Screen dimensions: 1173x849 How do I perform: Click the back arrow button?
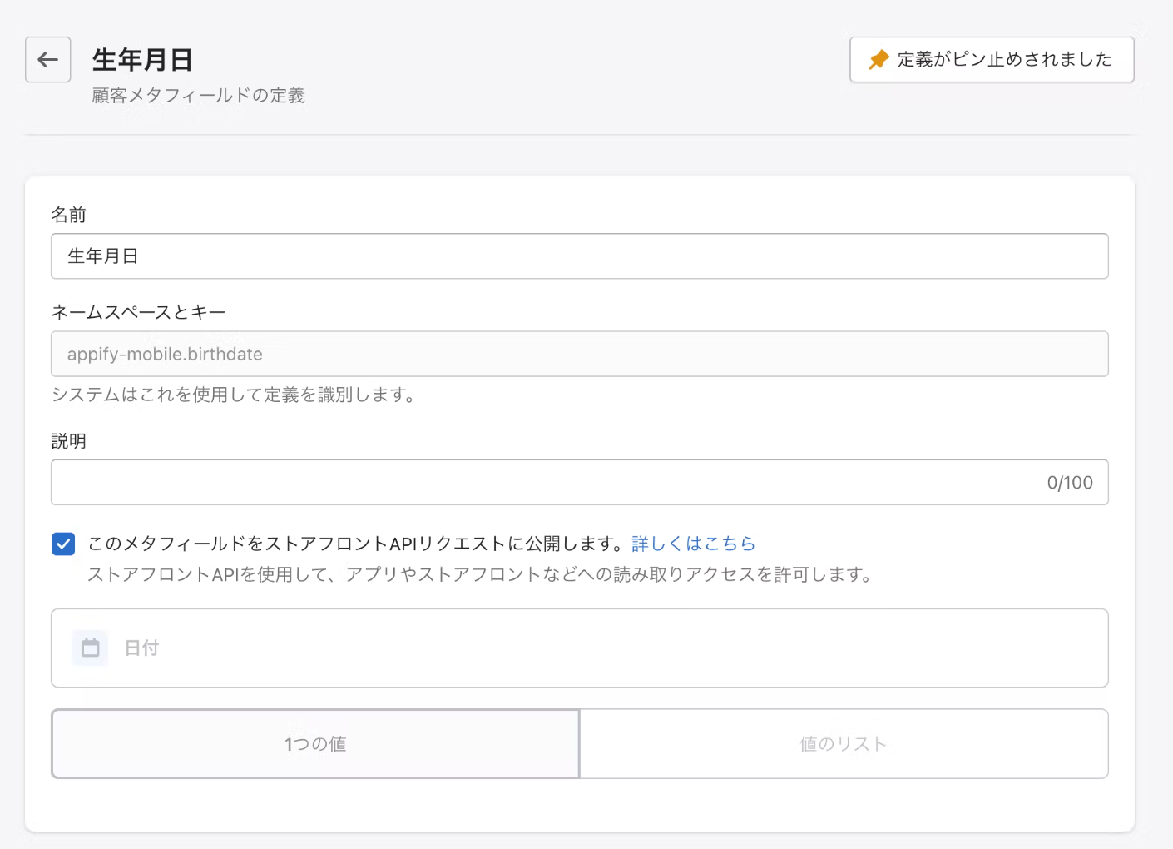(x=47, y=59)
